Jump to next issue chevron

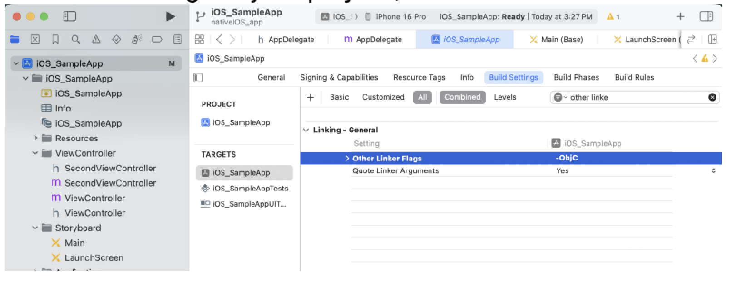(715, 58)
